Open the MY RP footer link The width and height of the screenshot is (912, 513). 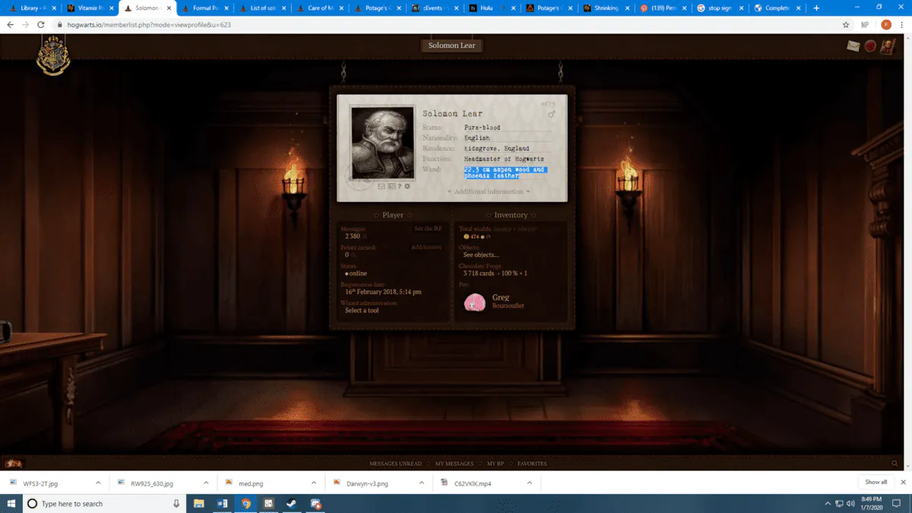click(x=496, y=464)
